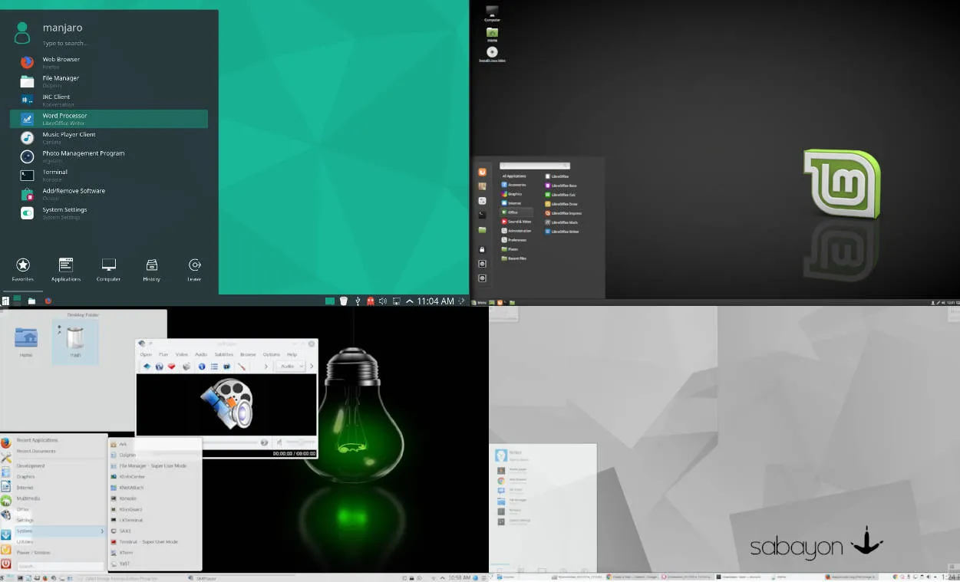The width and height of the screenshot is (960, 582).
Task: Click SMPlayer information toolbar icon
Action: 202,367
